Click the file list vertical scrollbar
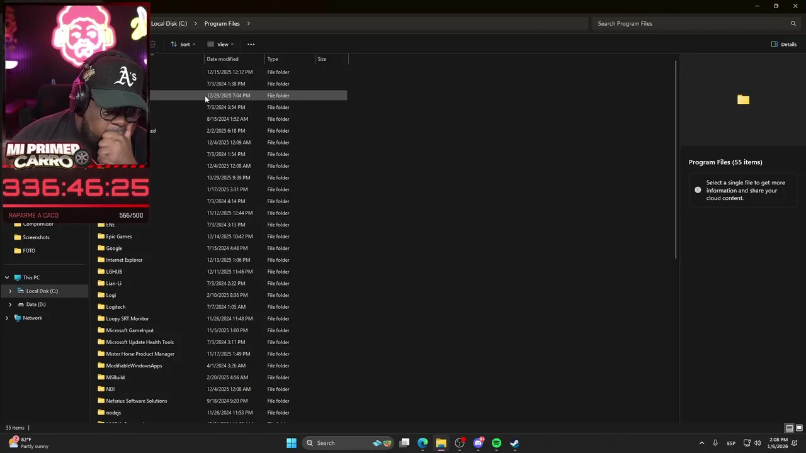 [x=677, y=159]
